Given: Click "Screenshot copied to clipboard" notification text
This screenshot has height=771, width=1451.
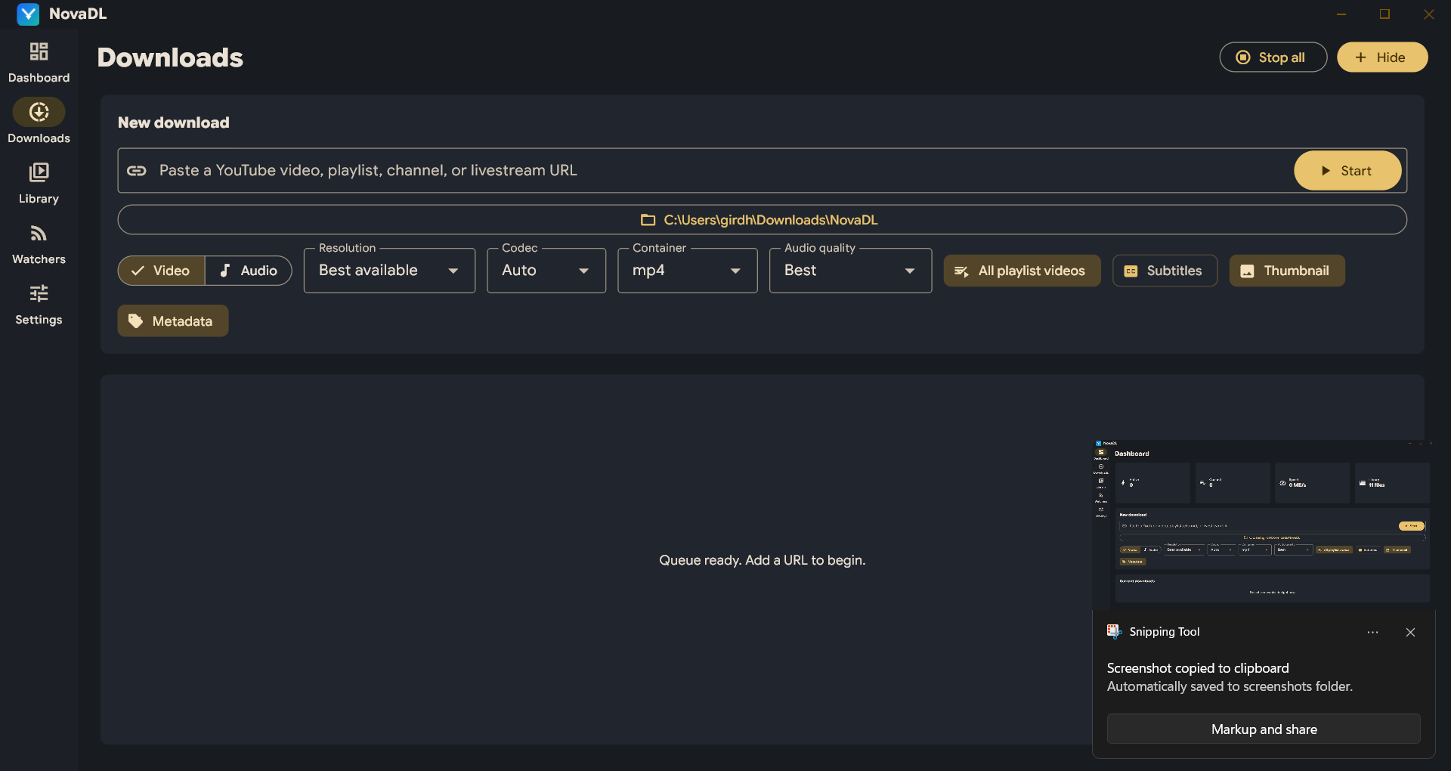Looking at the screenshot, I should (x=1198, y=668).
